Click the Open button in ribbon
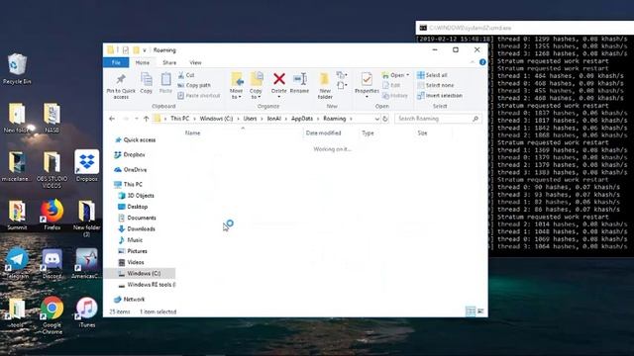This screenshot has height=356, width=634. (395, 75)
